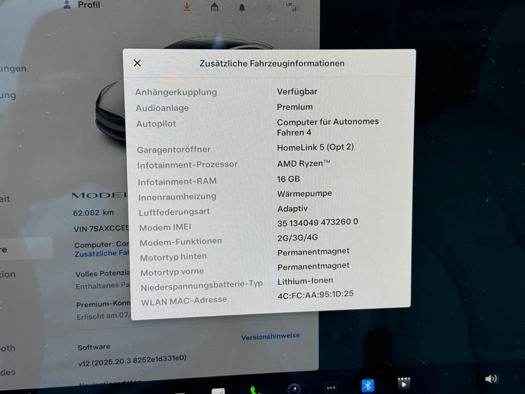Screen dimensions: 525x394
Task: Tap the volume speaker icon
Action: click(x=491, y=379)
